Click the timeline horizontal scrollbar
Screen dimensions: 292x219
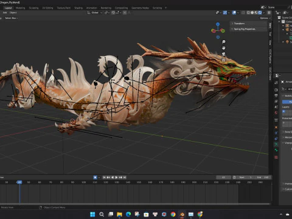pyautogui.click(x=135, y=204)
